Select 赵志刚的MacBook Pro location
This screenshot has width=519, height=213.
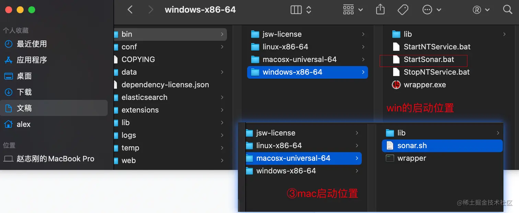click(54, 159)
